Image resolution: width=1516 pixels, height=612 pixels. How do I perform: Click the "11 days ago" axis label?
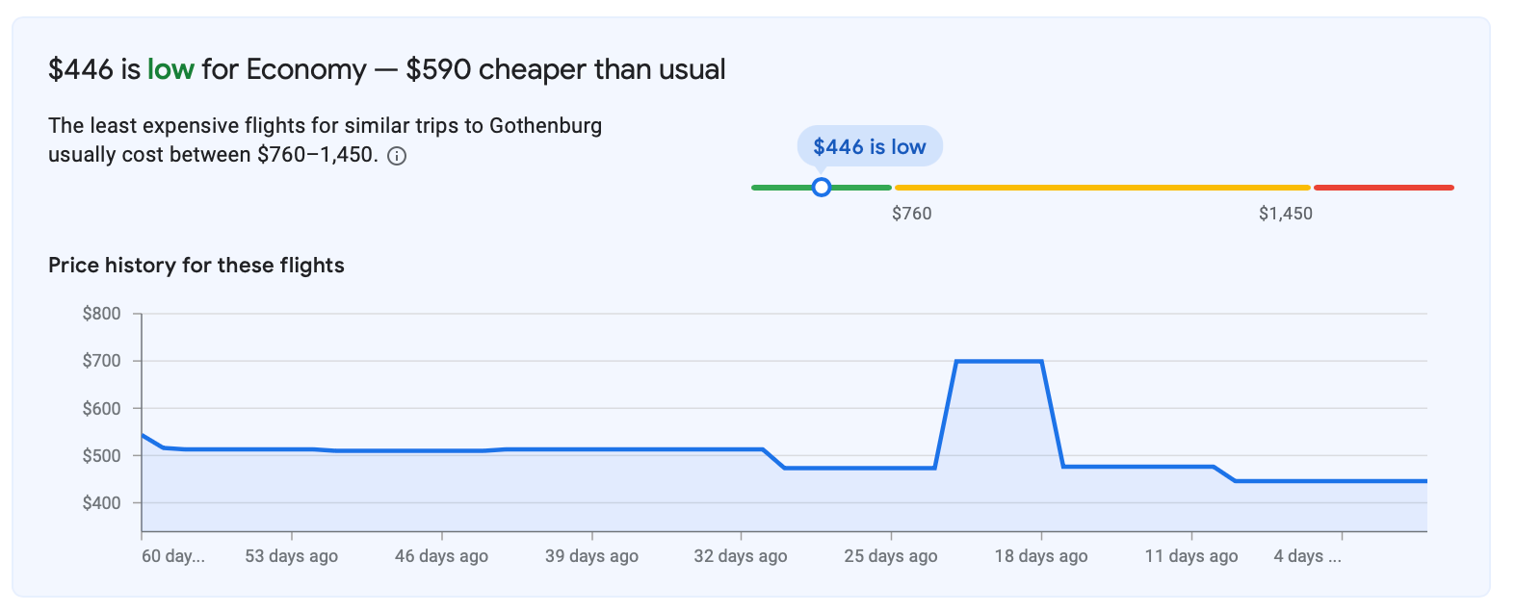point(1191,556)
